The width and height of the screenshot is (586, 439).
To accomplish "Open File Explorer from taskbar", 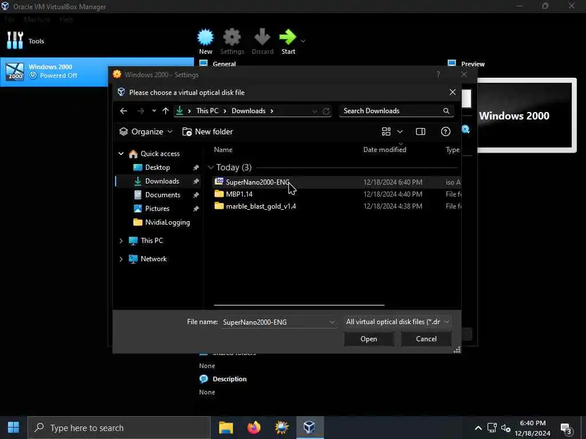I will click(225, 428).
